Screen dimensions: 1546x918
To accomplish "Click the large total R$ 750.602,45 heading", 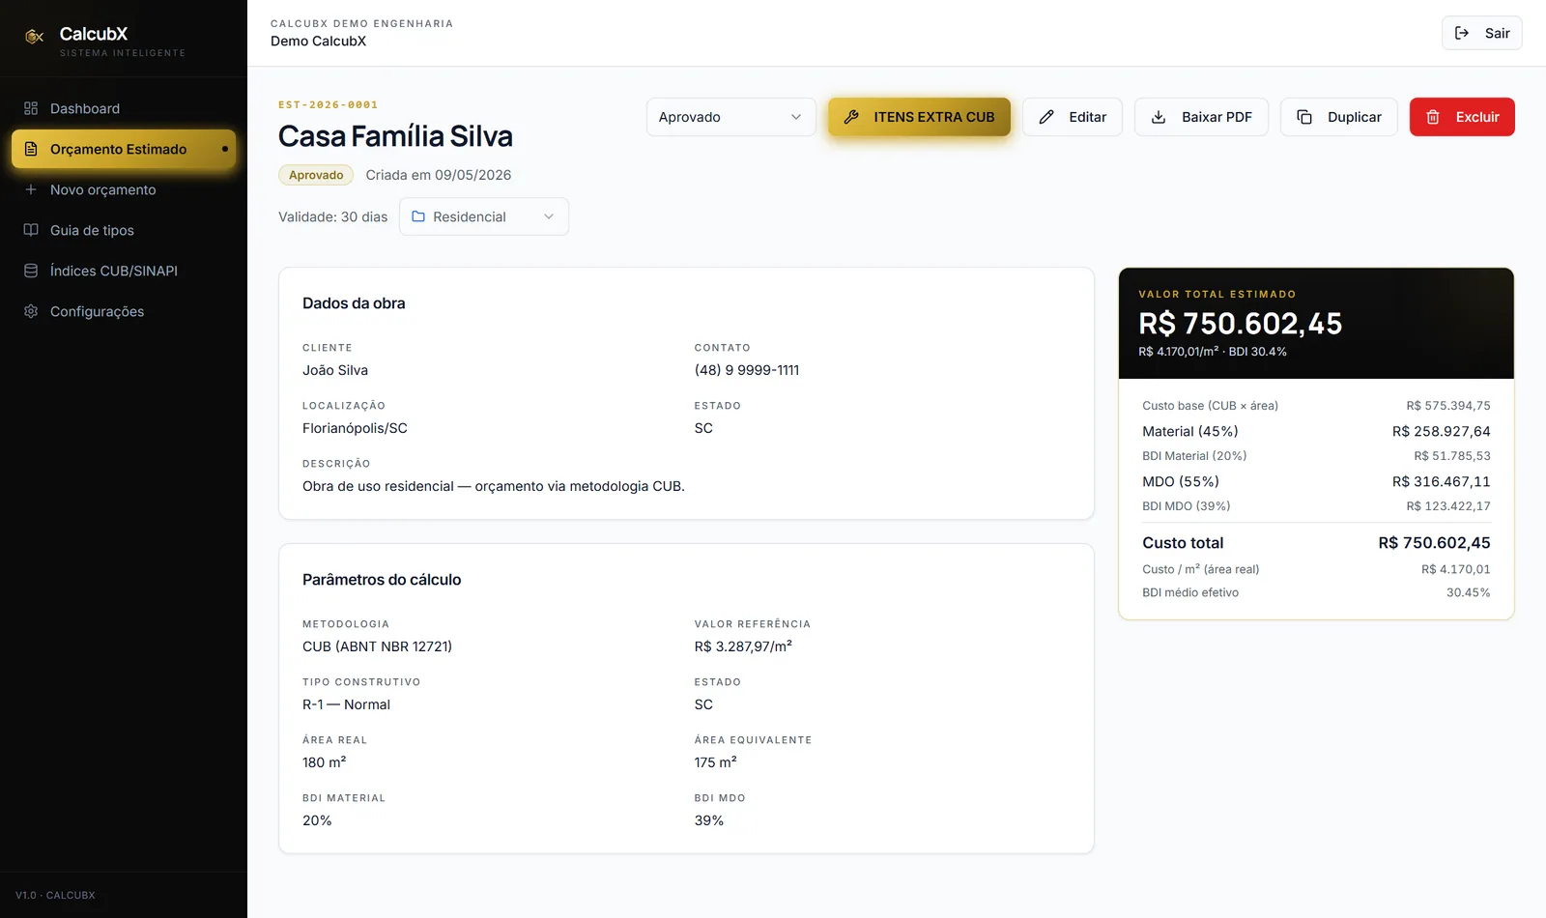I will click(1241, 324).
